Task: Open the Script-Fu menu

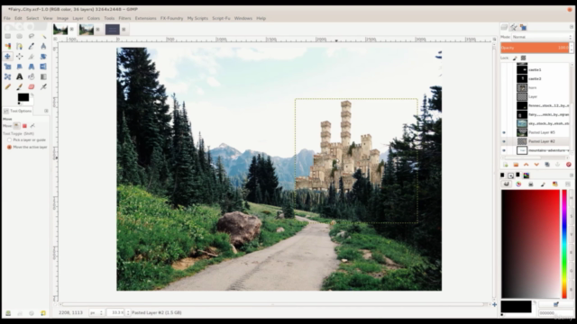Action: point(221,18)
